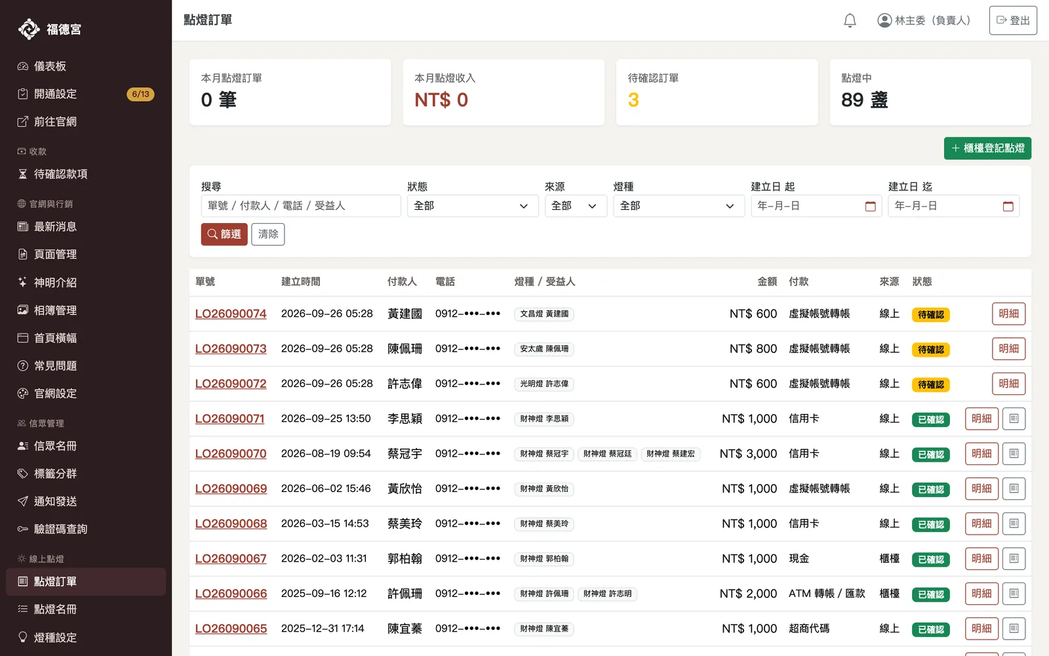This screenshot has width=1049, height=656.
Task: Click 待確認 status badge for LO26090074
Action: pos(930,315)
